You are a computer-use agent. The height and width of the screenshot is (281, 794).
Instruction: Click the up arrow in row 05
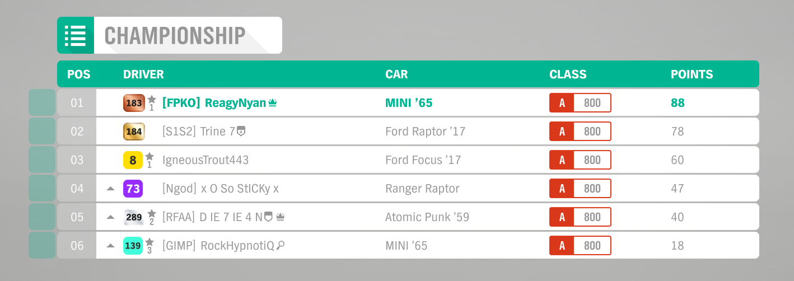110,217
